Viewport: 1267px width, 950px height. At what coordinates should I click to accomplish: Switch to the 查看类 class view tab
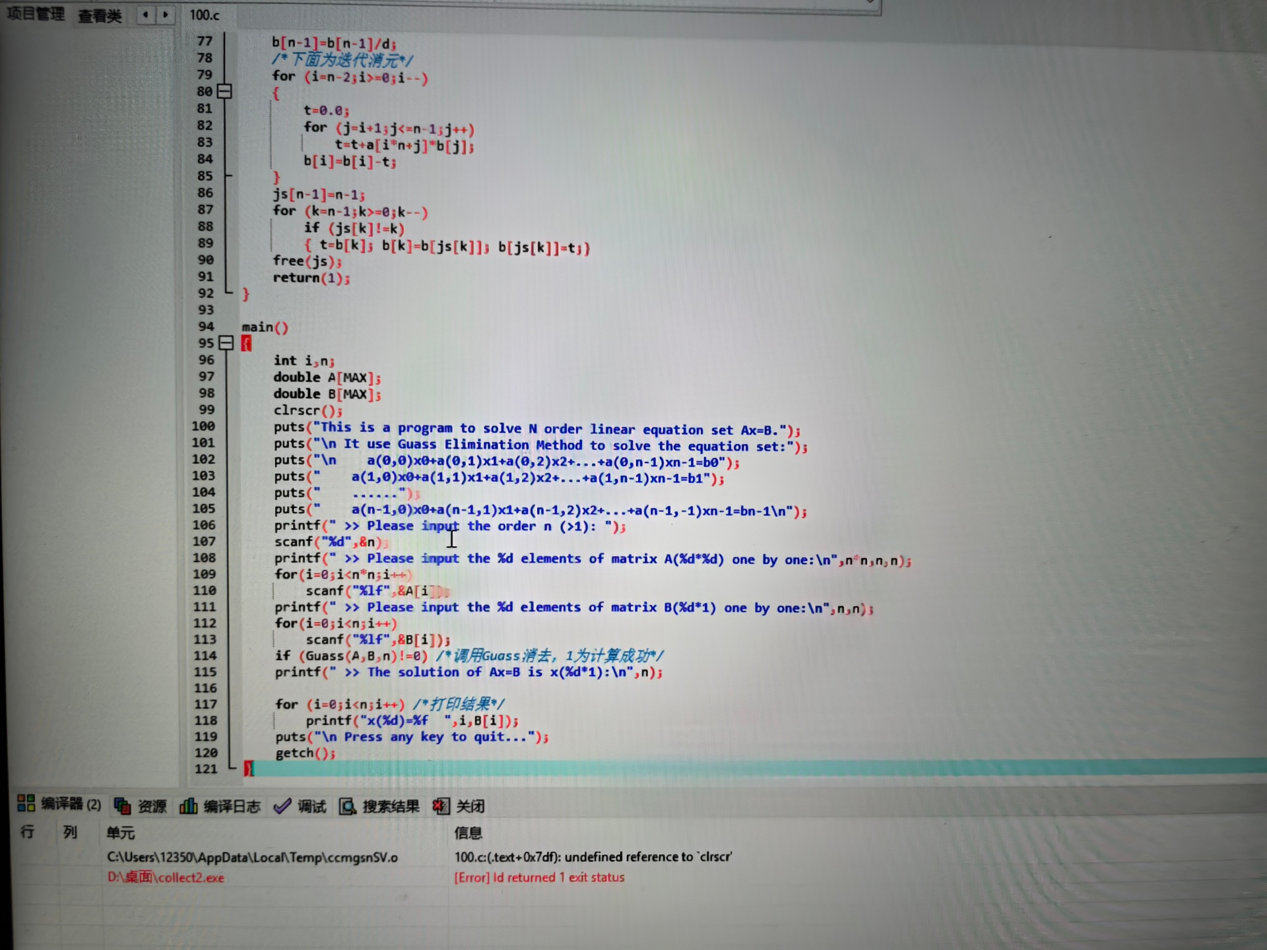coord(100,16)
